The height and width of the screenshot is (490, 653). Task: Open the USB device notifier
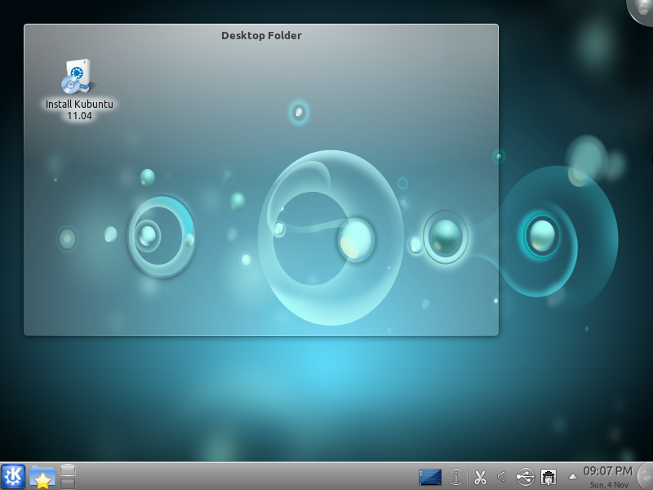[x=526, y=476]
